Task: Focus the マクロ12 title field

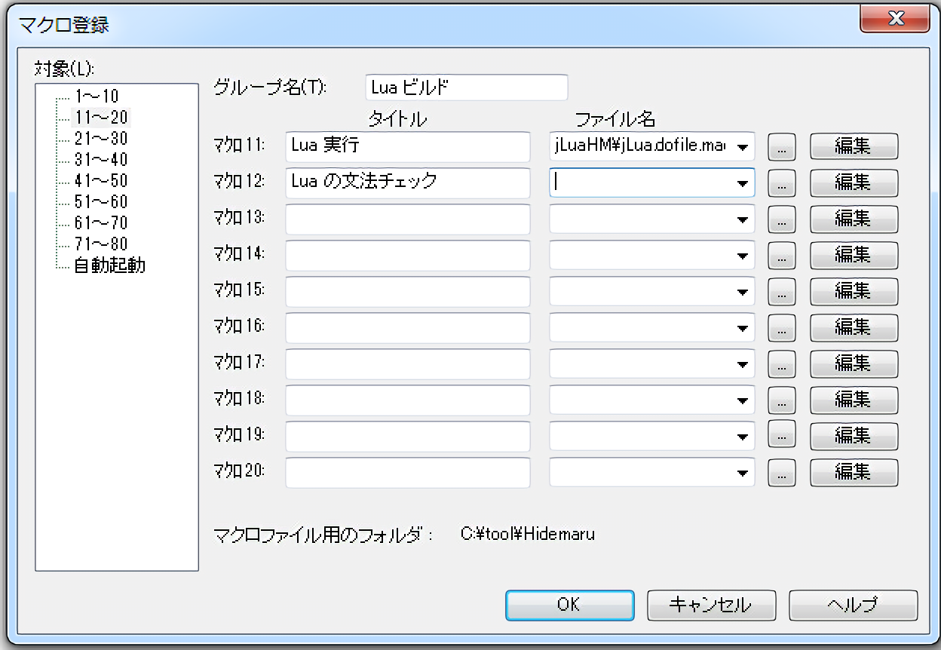Action: (x=408, y=182)
